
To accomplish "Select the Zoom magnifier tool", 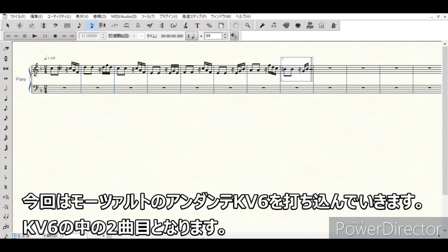I will [x=248, y=26].
